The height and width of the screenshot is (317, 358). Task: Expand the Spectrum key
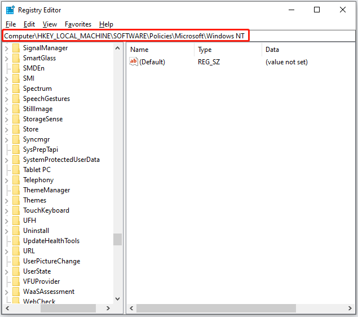[x=7, y=89]
